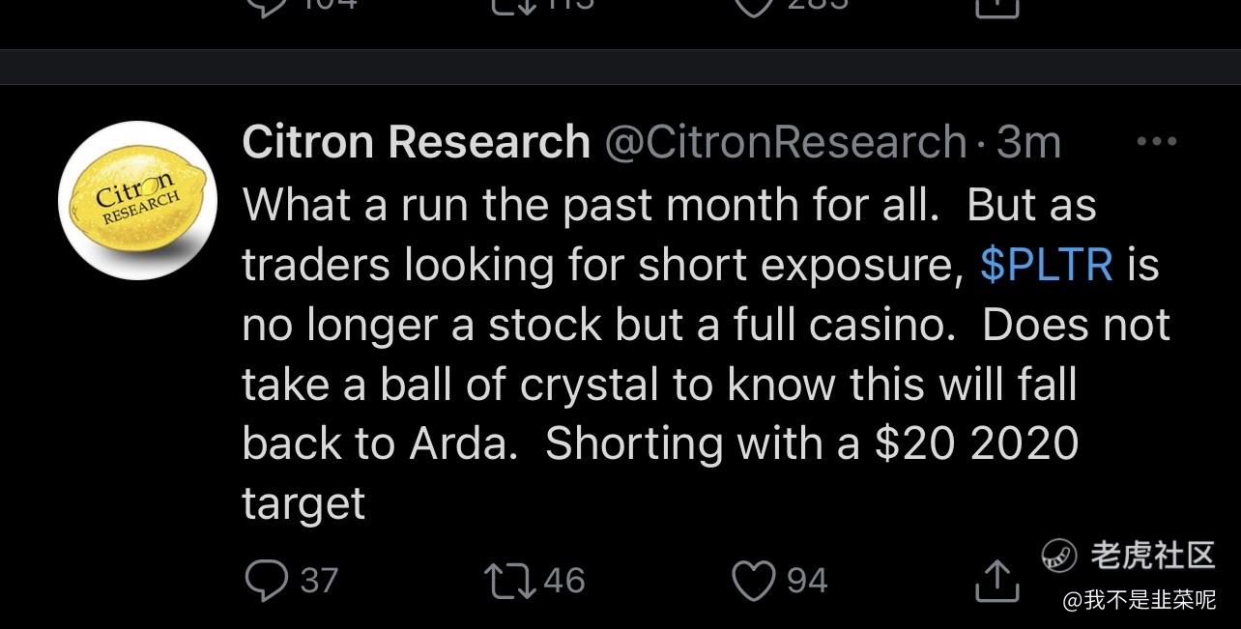The image size is (1241, 629).
Task: Click the @我不是韭菜呢 watermark username
Action: (x=1139, y=600)
